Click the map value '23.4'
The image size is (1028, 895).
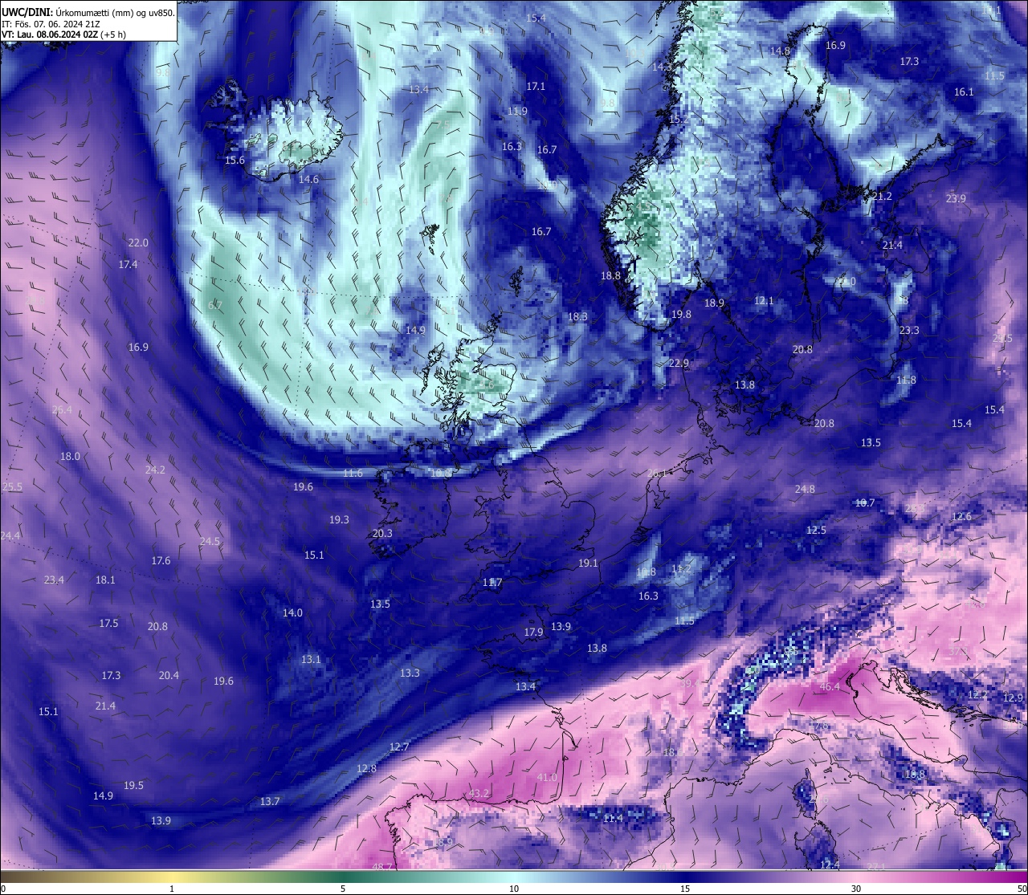(54, 580)
